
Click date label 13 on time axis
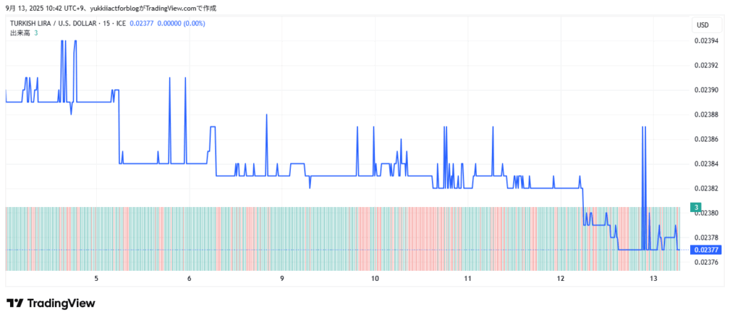653,279
